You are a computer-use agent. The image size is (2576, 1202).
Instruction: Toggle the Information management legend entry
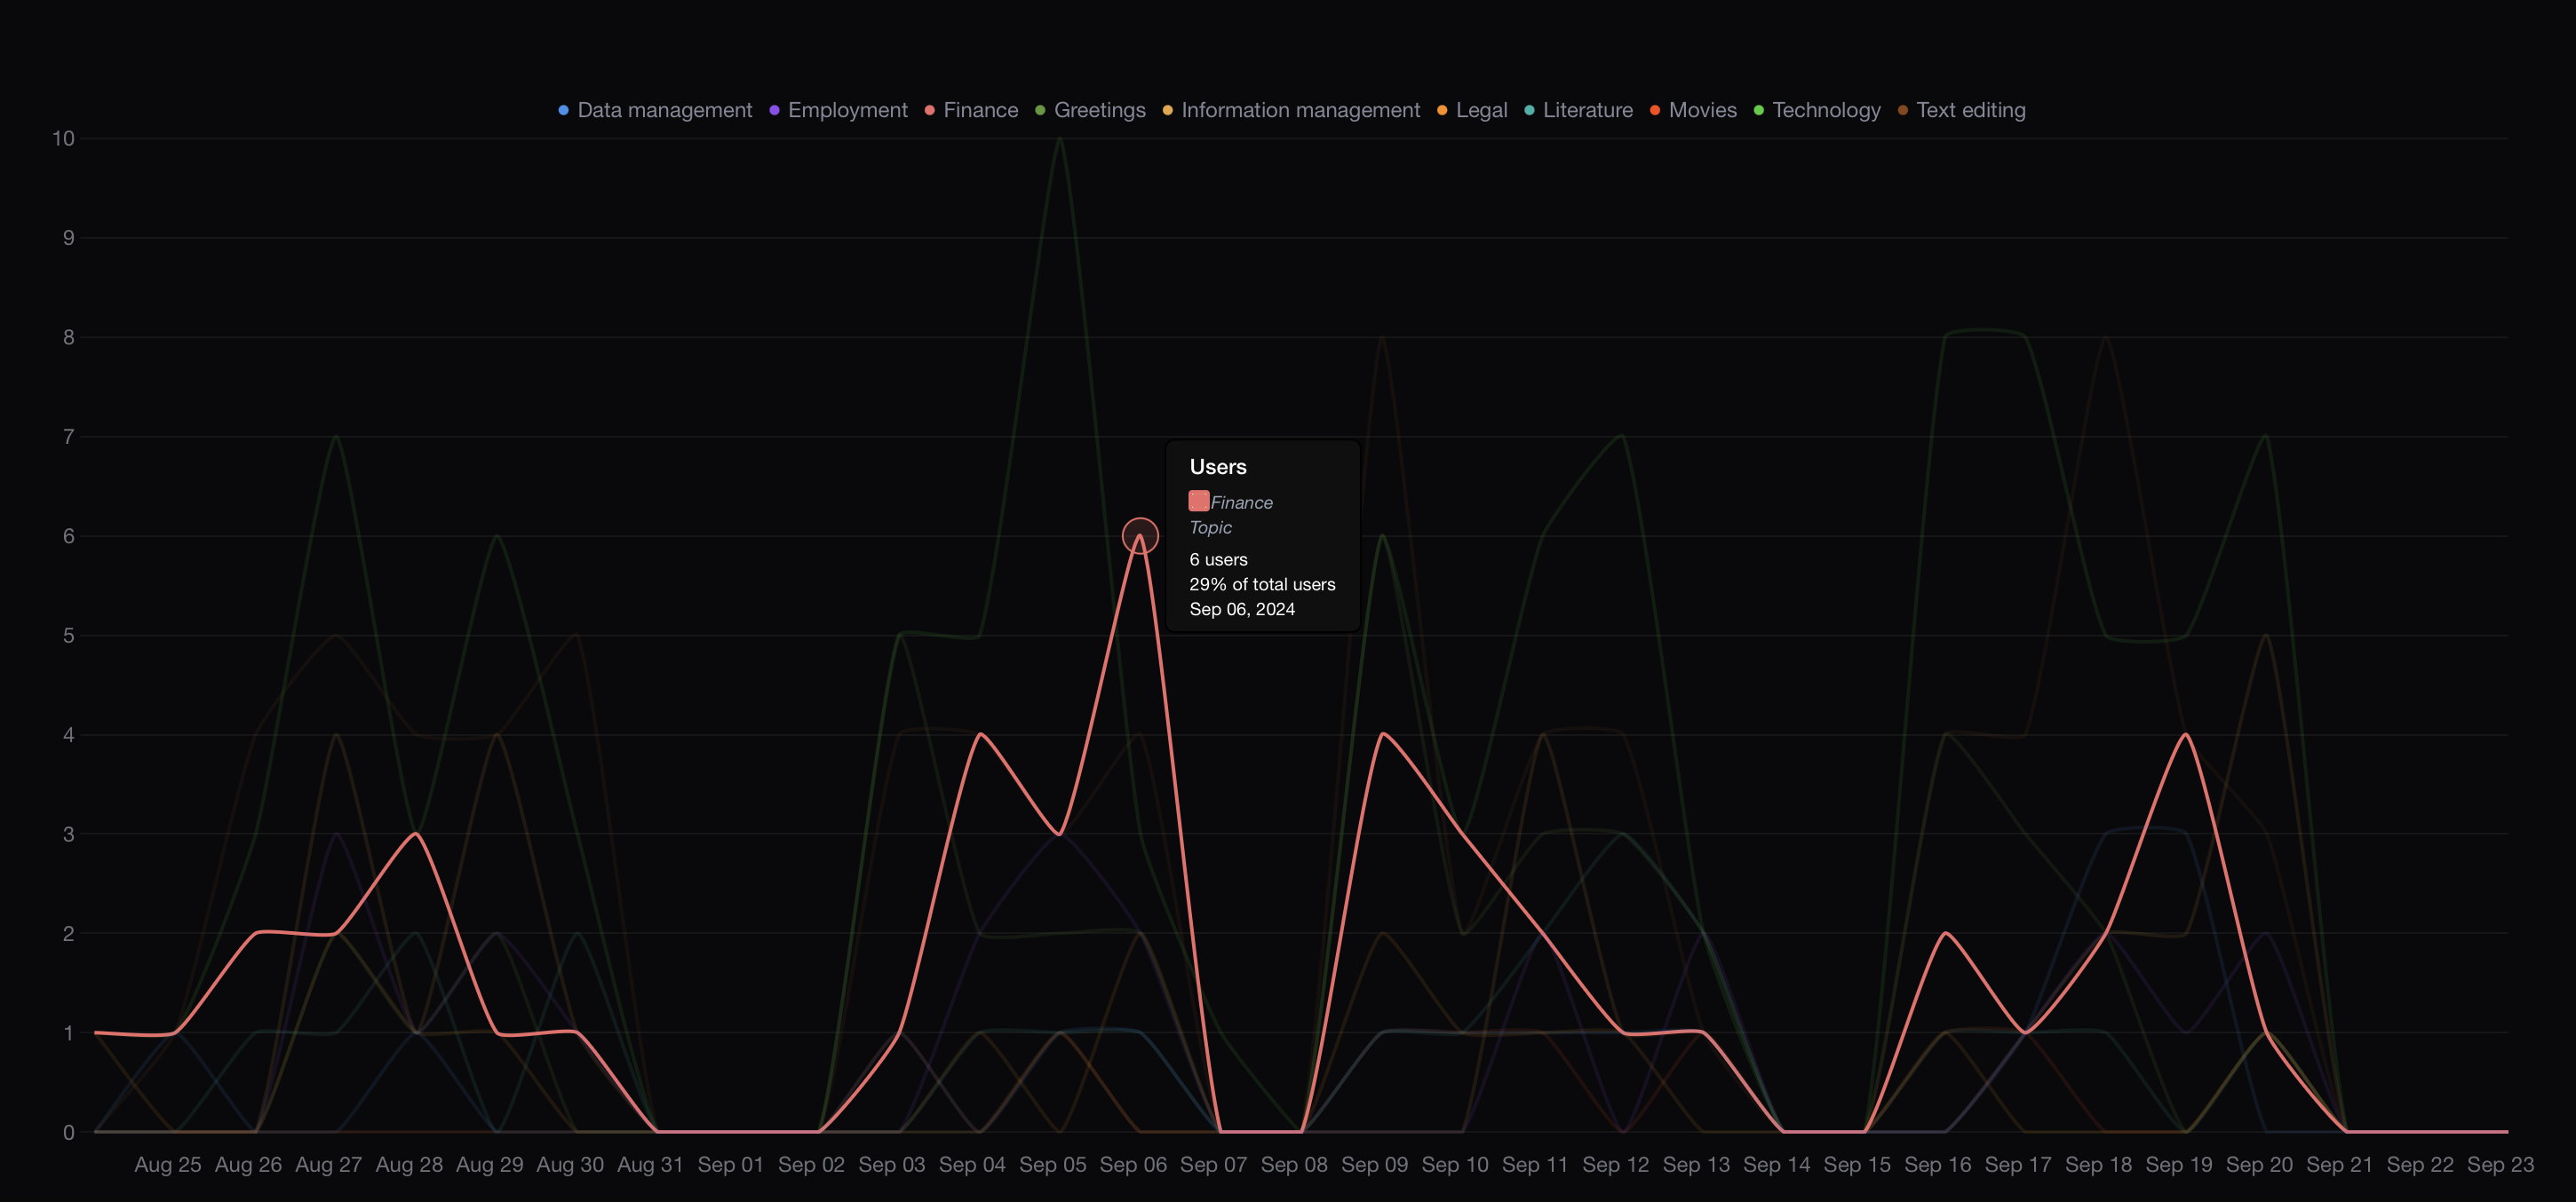point(1300,110)
